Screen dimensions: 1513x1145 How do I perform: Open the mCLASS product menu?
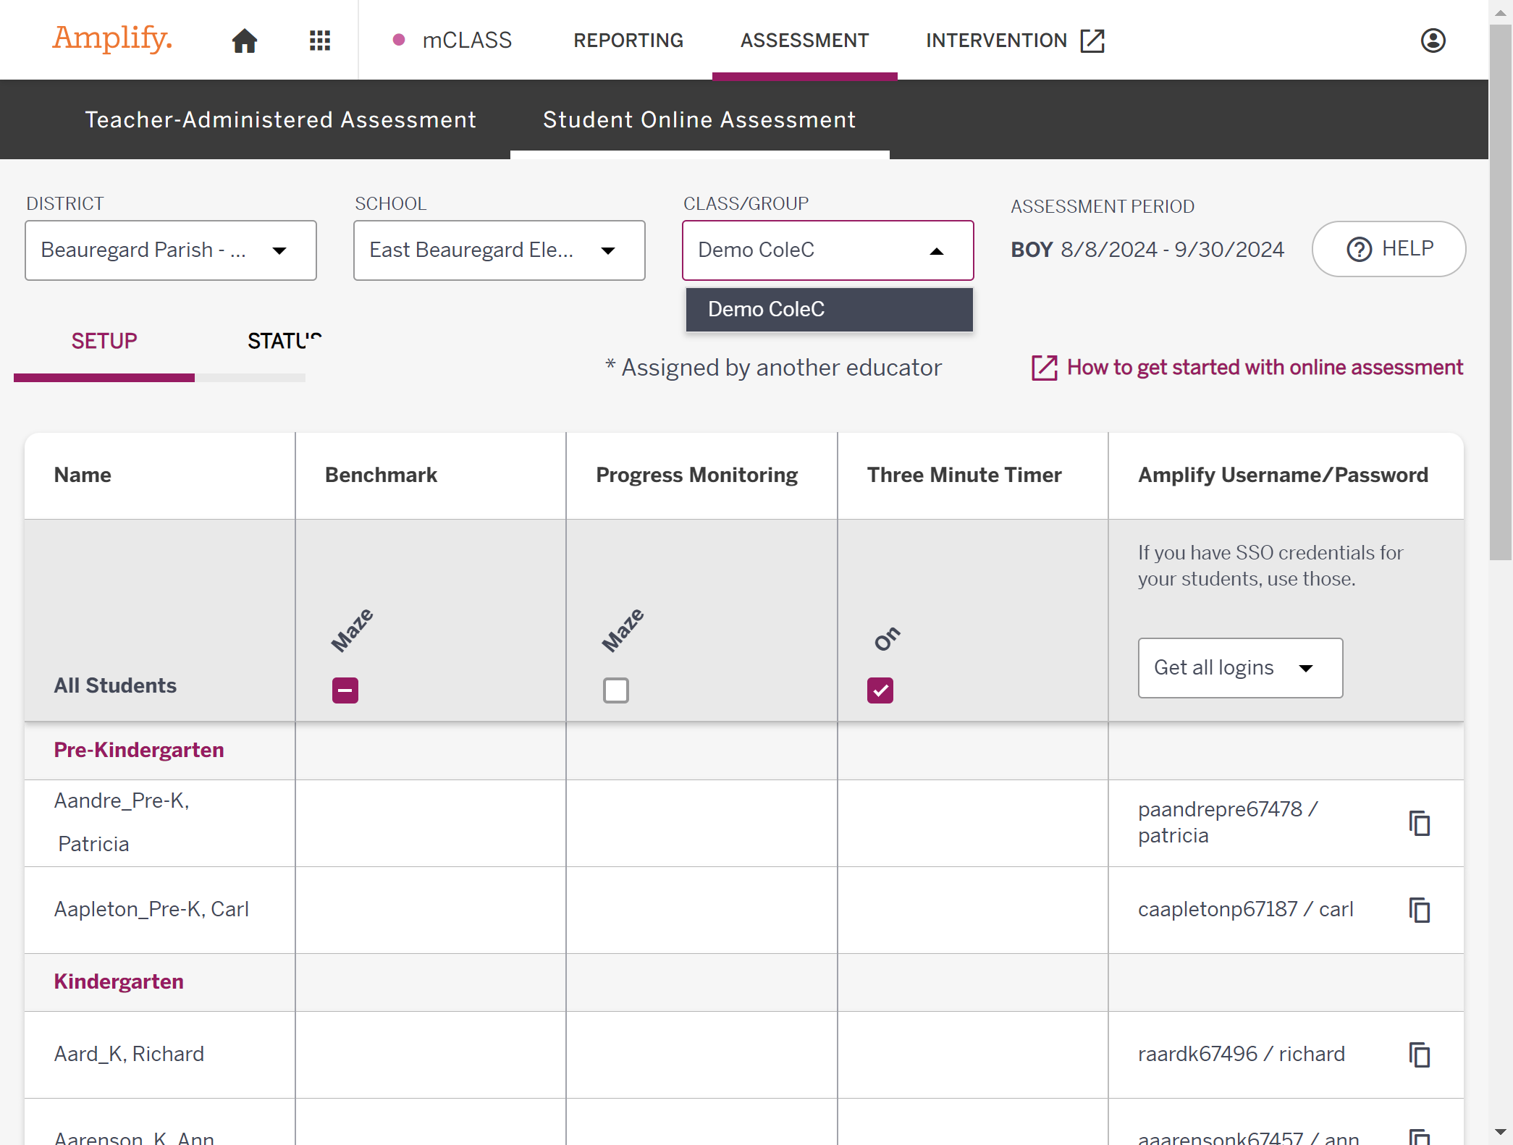coord(452,41)
